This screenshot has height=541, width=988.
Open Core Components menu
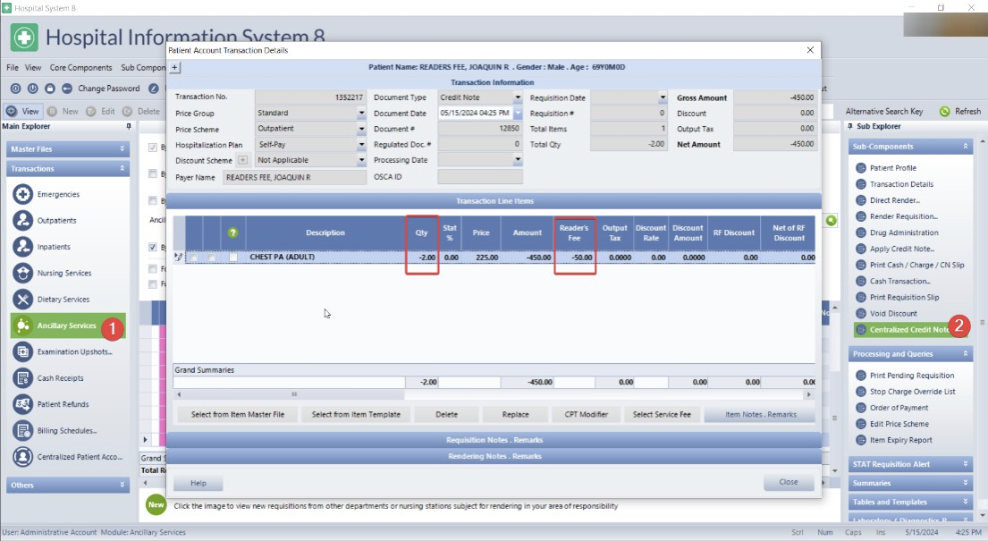[80, 68]
